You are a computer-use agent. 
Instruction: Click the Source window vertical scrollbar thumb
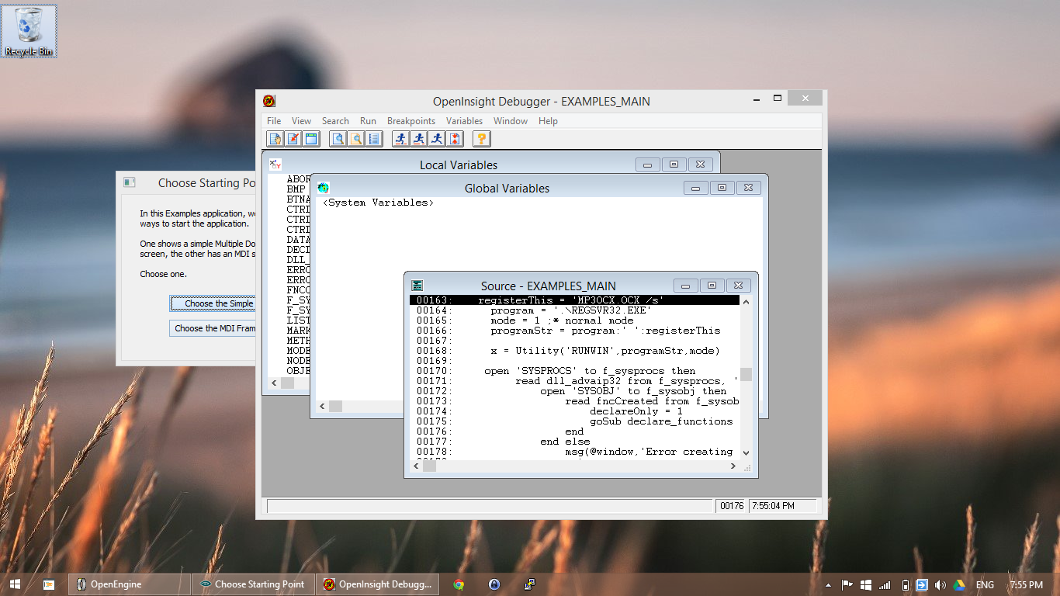746,374
